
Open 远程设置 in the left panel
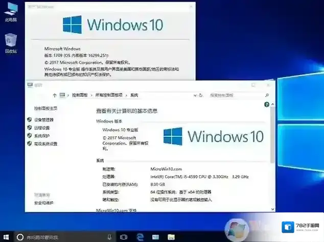[x=42, y=128]
